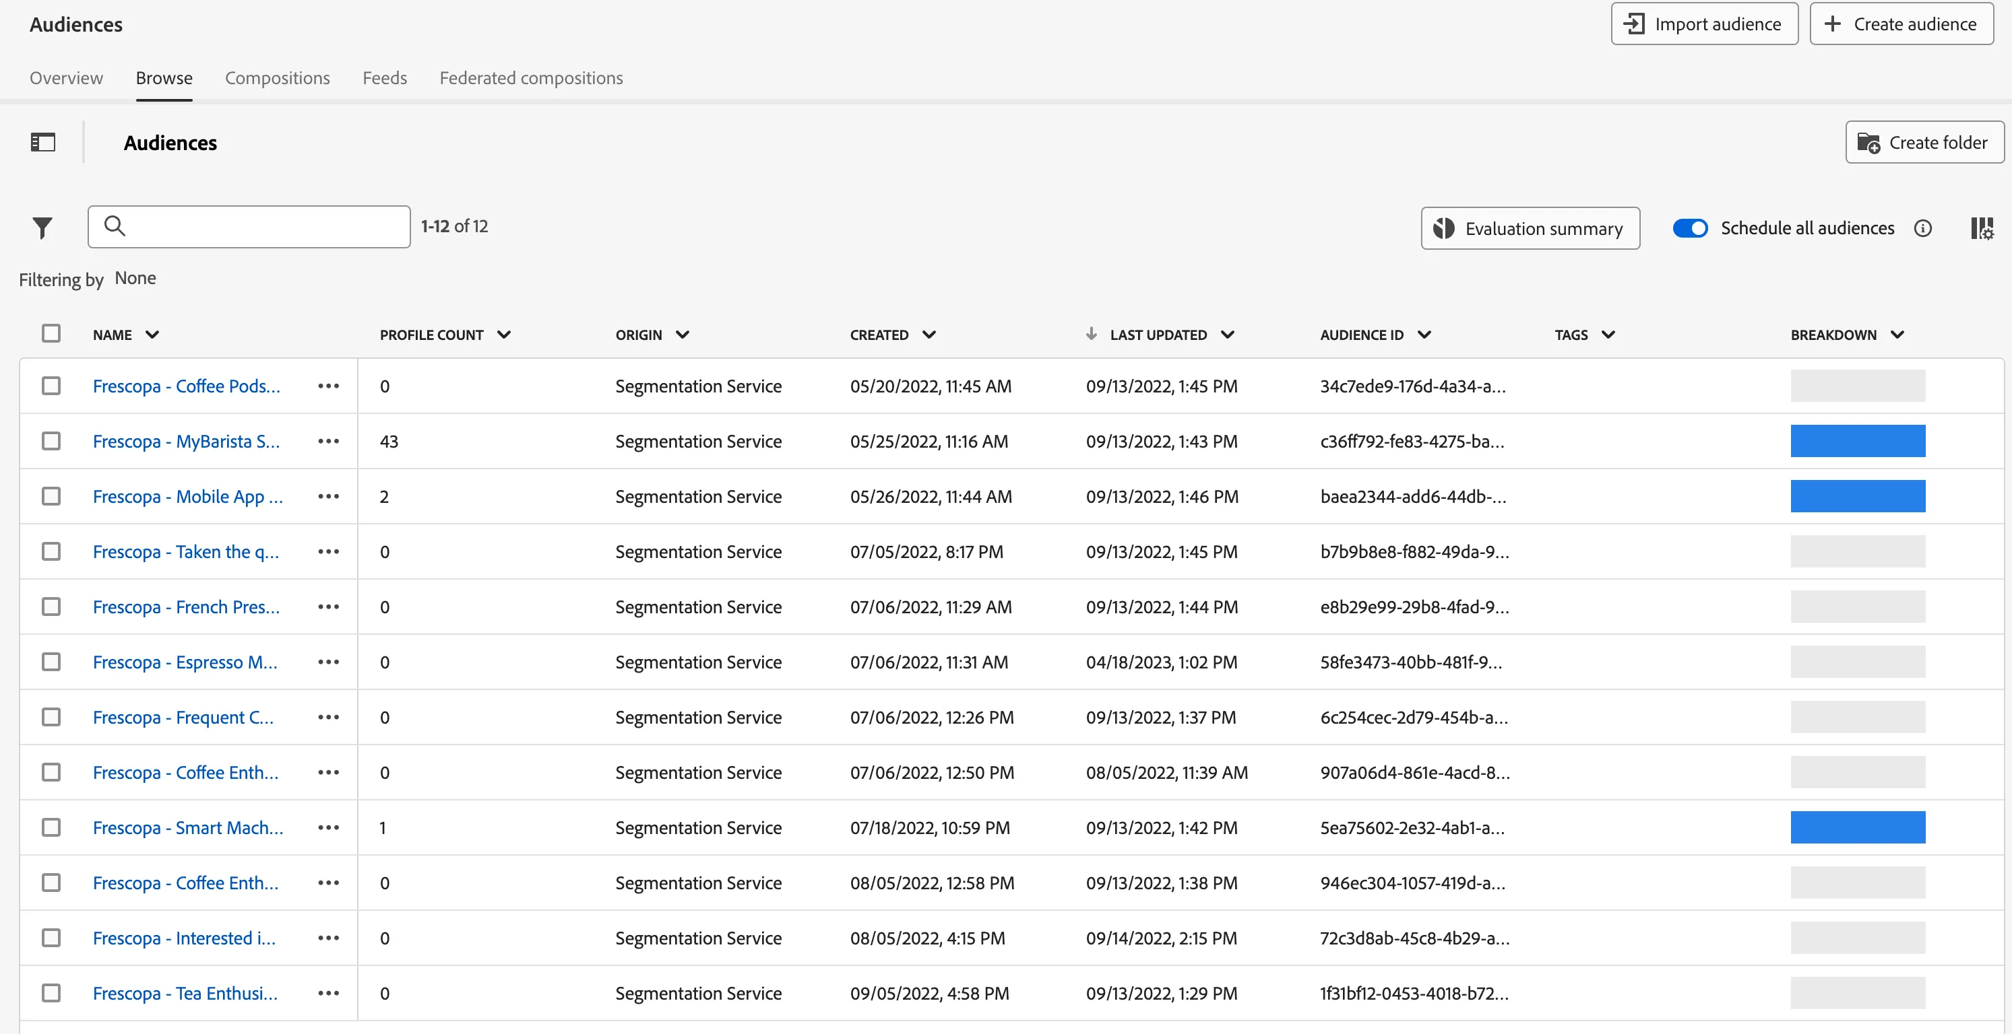Open the Evaluation summary
2012x1034 pixels.
[x=1530, y=228]
